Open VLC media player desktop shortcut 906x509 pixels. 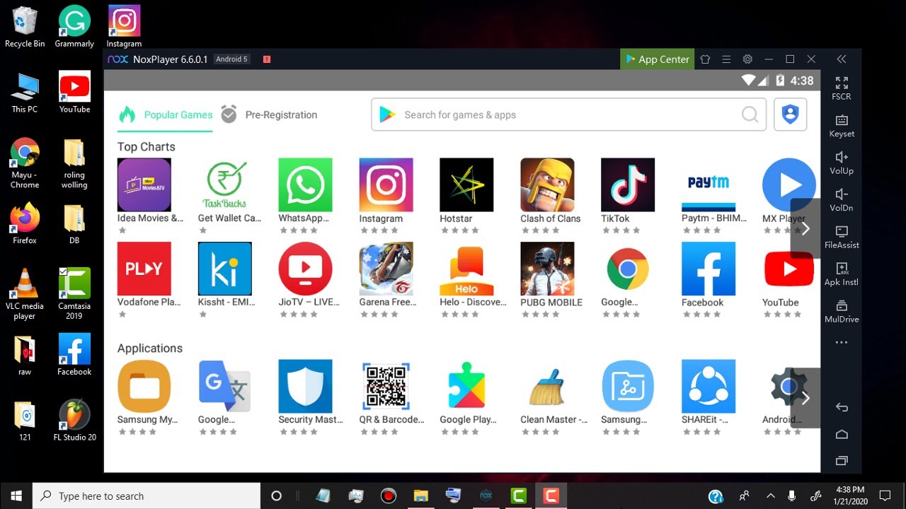point(25,295)
